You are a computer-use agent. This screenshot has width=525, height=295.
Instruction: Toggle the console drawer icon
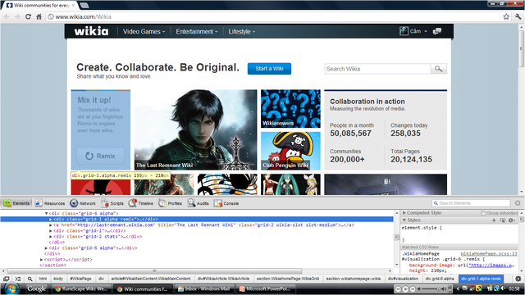18,279
